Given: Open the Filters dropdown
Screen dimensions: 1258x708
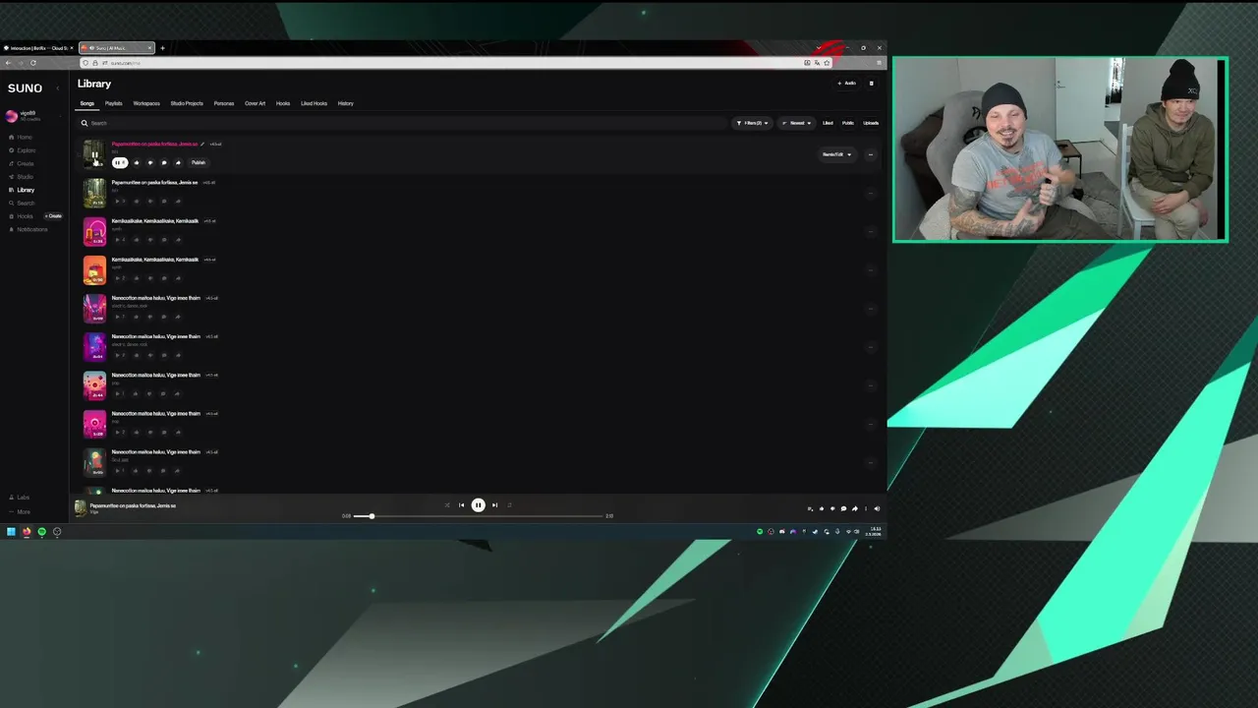Looking at the screenshot, I should 752,123.
